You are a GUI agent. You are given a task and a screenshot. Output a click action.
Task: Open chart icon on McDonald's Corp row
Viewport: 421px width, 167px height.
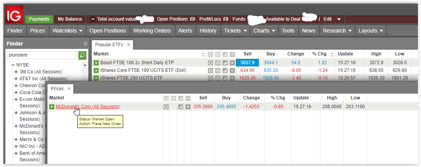(181, 107)
